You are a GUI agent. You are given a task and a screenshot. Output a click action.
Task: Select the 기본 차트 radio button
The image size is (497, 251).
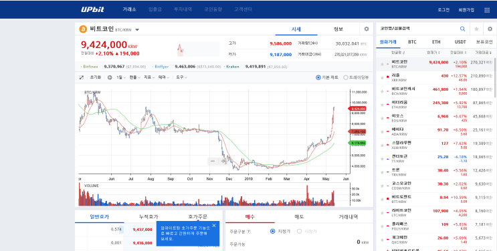[x=318, y=77]
